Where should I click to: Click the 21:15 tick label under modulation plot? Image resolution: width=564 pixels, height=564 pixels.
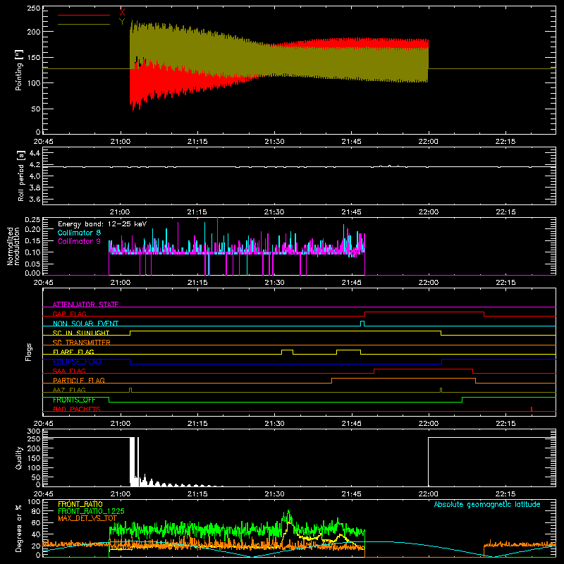(197, 283)
